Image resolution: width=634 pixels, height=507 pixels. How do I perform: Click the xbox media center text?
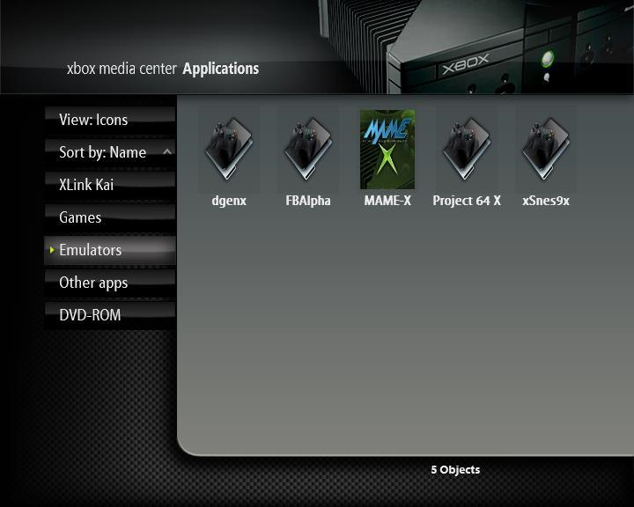click(x=122, y=69)
